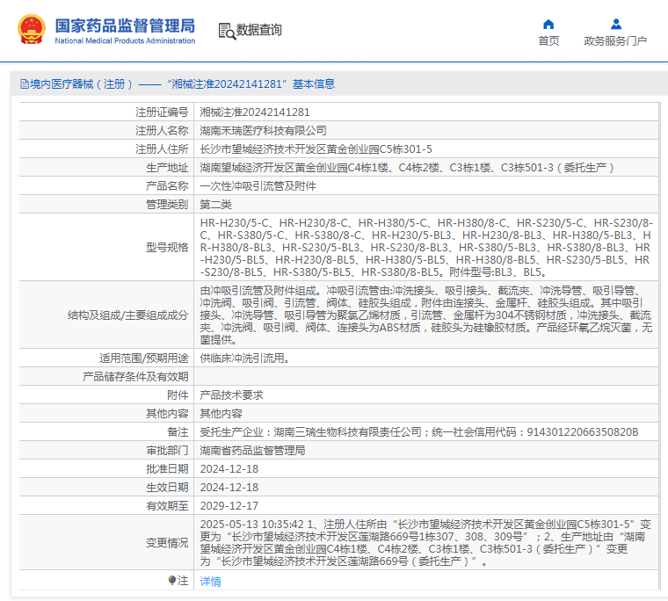This screenshot has width=668, height=601.
Task: Click 有效期至 row label
Action: (x=167, y=505)
